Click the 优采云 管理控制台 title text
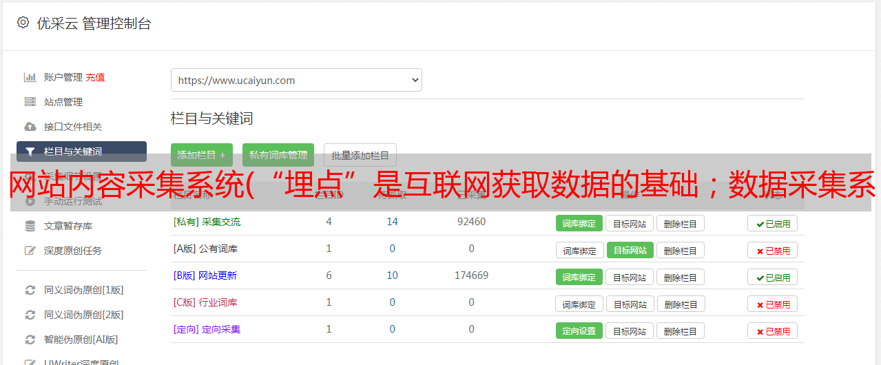Image resolution: width=881 pixels, height=365 pixels. click(94, 23)
